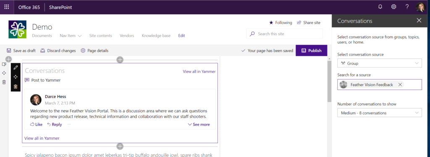Screen dimensions: 430x157
Task: Toggle Following for this site
Action: [x=281, y=23]
